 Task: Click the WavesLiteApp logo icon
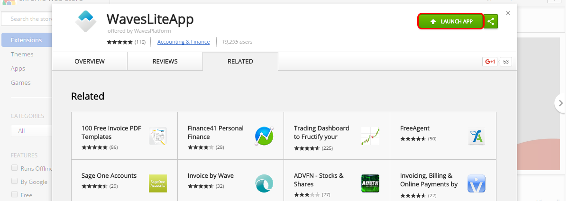click(86, 21)
